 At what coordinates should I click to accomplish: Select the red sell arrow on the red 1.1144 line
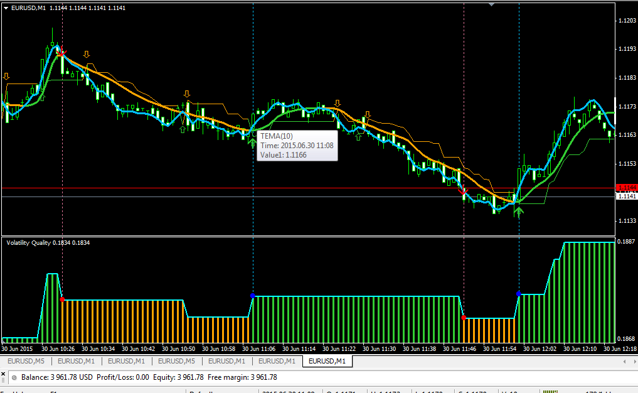pyautogui.click(x=463, y=190)
